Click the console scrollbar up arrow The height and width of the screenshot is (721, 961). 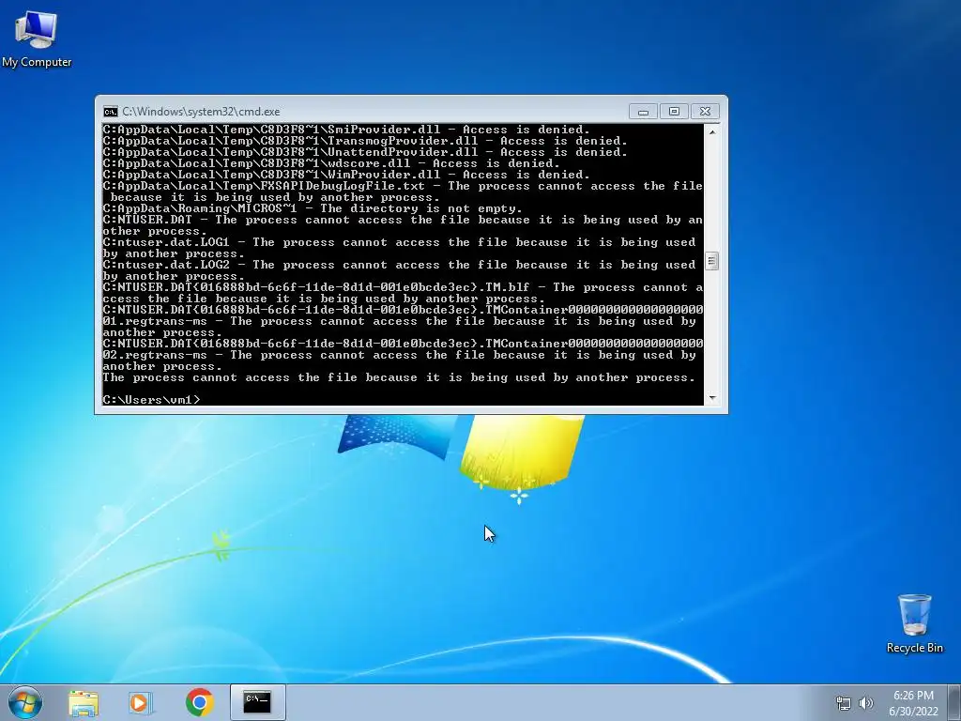(711, 131)
